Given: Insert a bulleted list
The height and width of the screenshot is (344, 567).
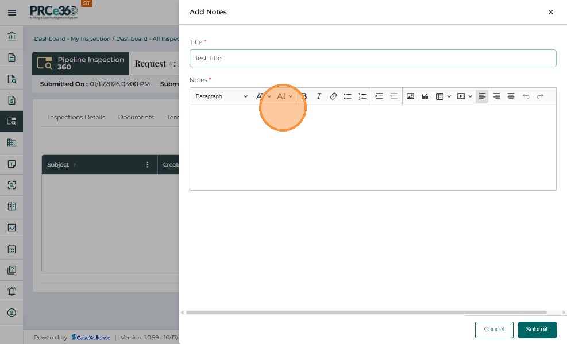Looking at the screenshot, I should pos(348,96).
